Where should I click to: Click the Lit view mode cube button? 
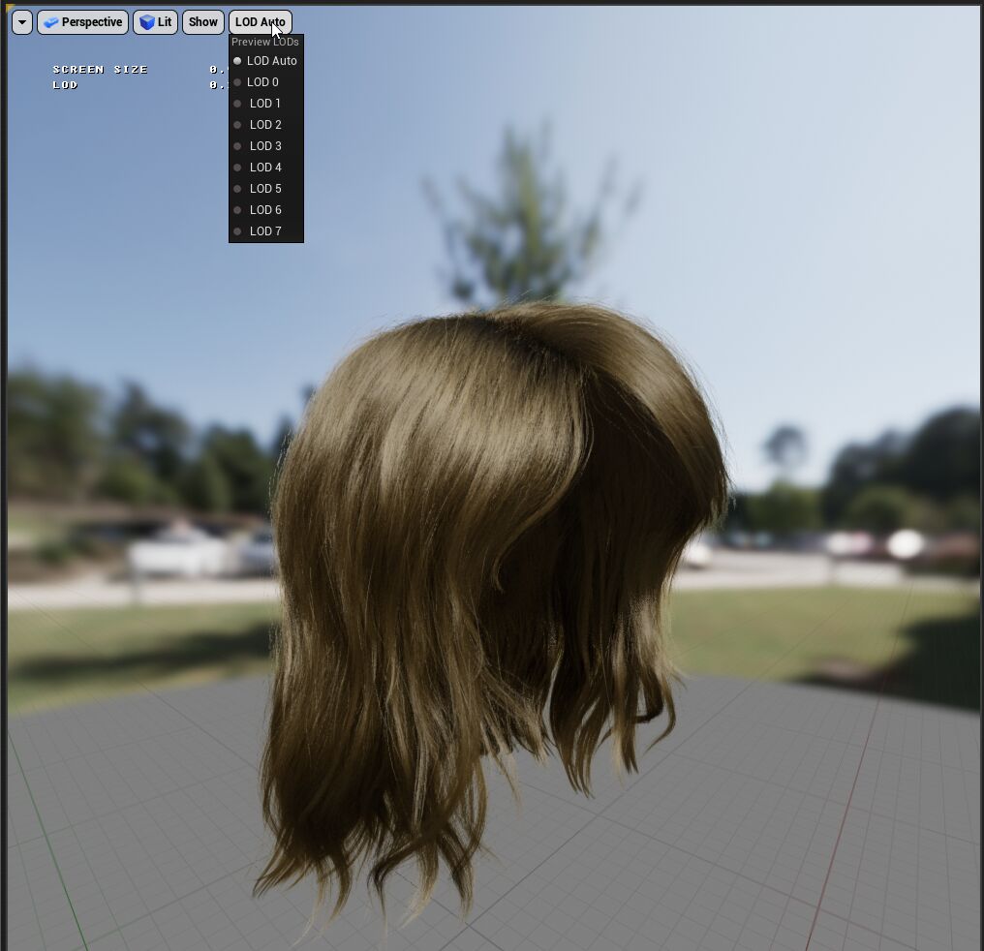point(155,22)
